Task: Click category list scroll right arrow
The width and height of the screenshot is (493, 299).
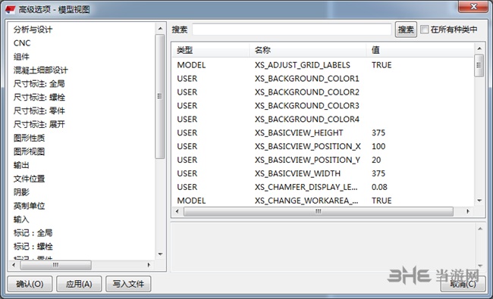Action: coord(149,265)
